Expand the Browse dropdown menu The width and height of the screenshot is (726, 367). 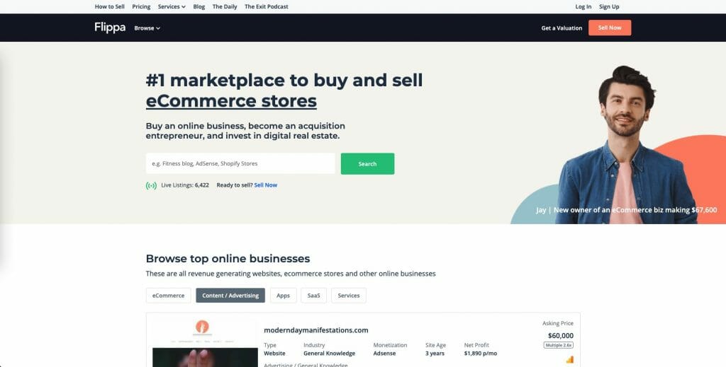coord(147,28)
